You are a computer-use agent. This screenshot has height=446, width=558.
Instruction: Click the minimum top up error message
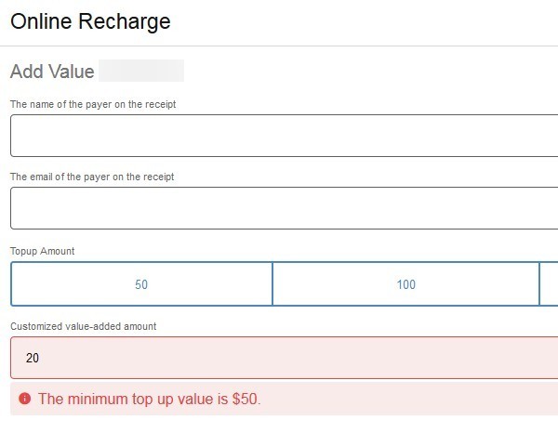(150, 400)
